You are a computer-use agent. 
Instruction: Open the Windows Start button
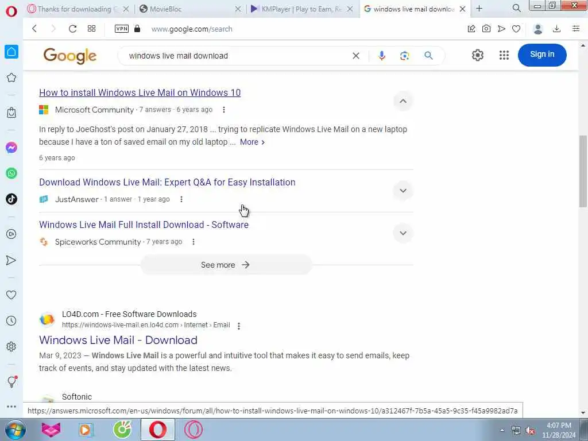tap(15, 430)
